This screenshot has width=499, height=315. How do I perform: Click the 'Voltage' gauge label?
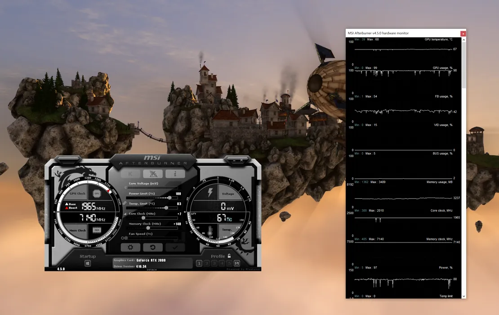coord(228,193)
